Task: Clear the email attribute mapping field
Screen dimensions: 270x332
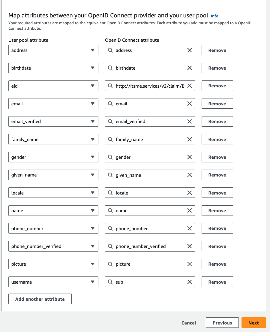Action: click(x=189, y=103)
